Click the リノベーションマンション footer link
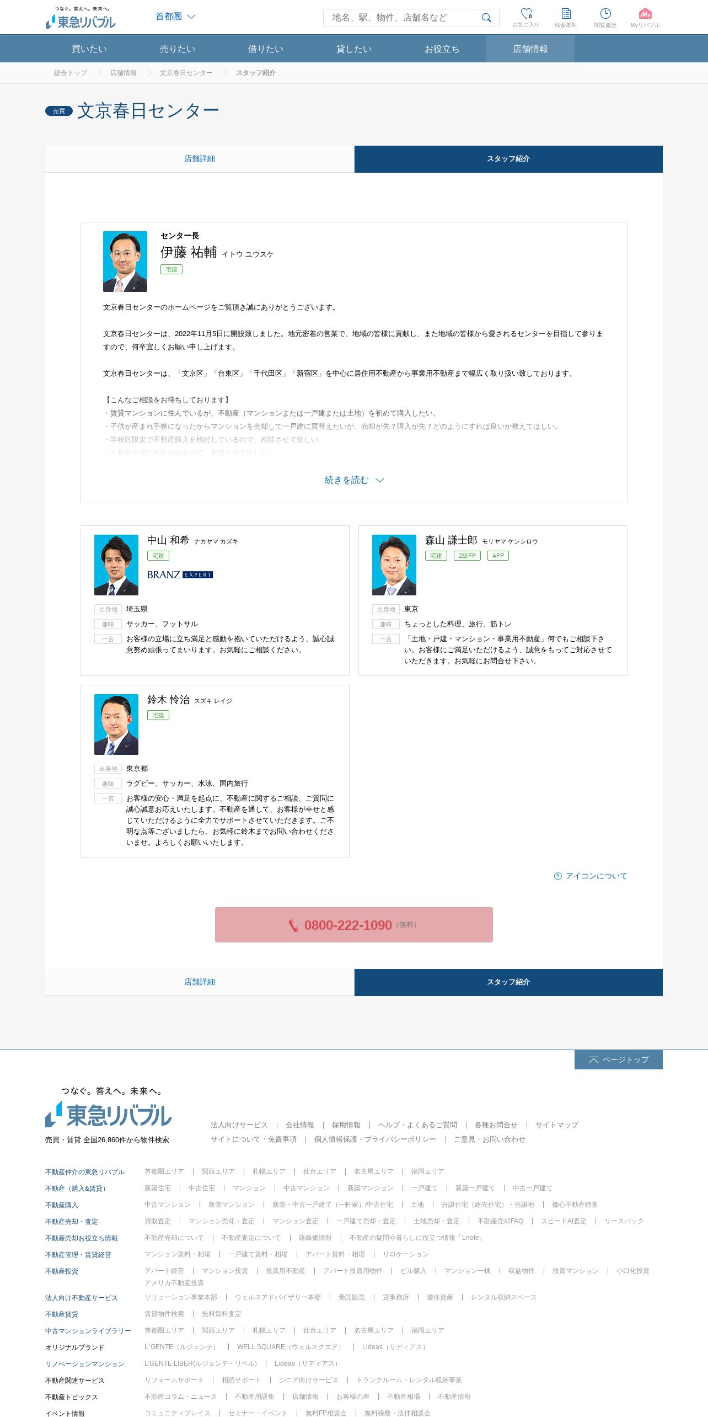 (x=85, y=1364)
